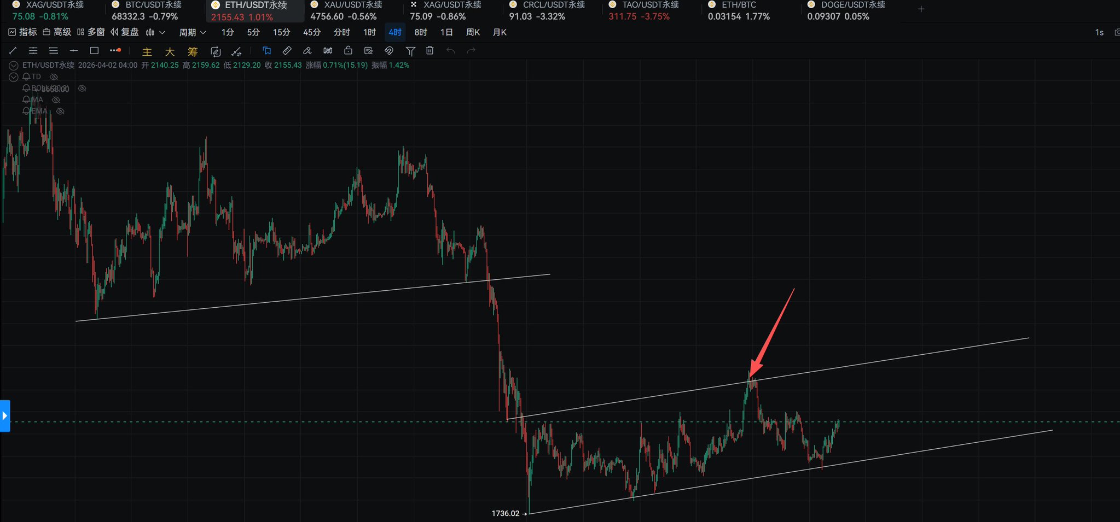Click the BOLL alert bell icon
This screenshot has width=1120, height=522.
(x=26, y=88)
